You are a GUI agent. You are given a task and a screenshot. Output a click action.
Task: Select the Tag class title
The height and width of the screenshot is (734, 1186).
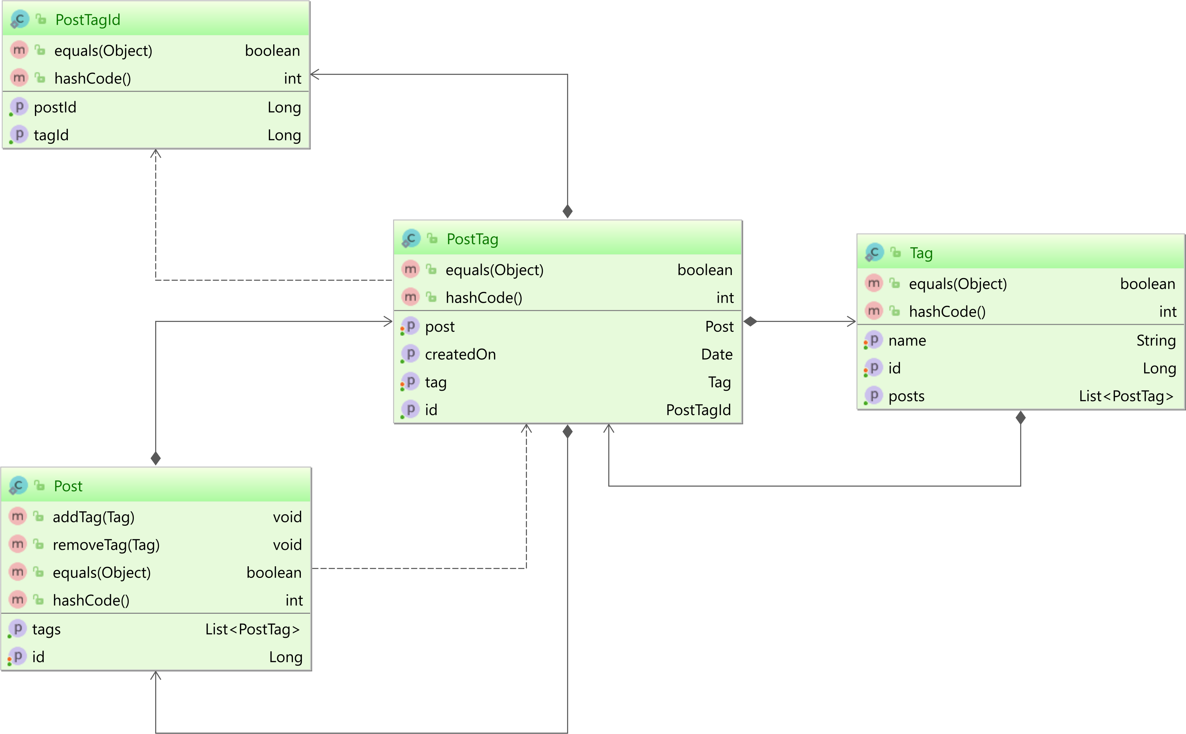(x=921, y=253)
